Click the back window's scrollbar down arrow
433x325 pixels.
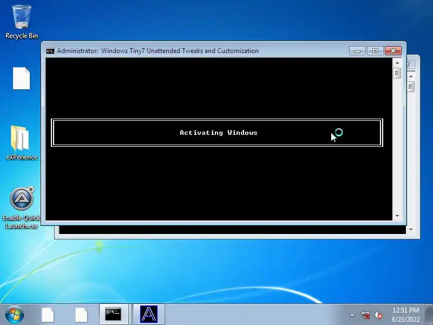tap(411, 229)
